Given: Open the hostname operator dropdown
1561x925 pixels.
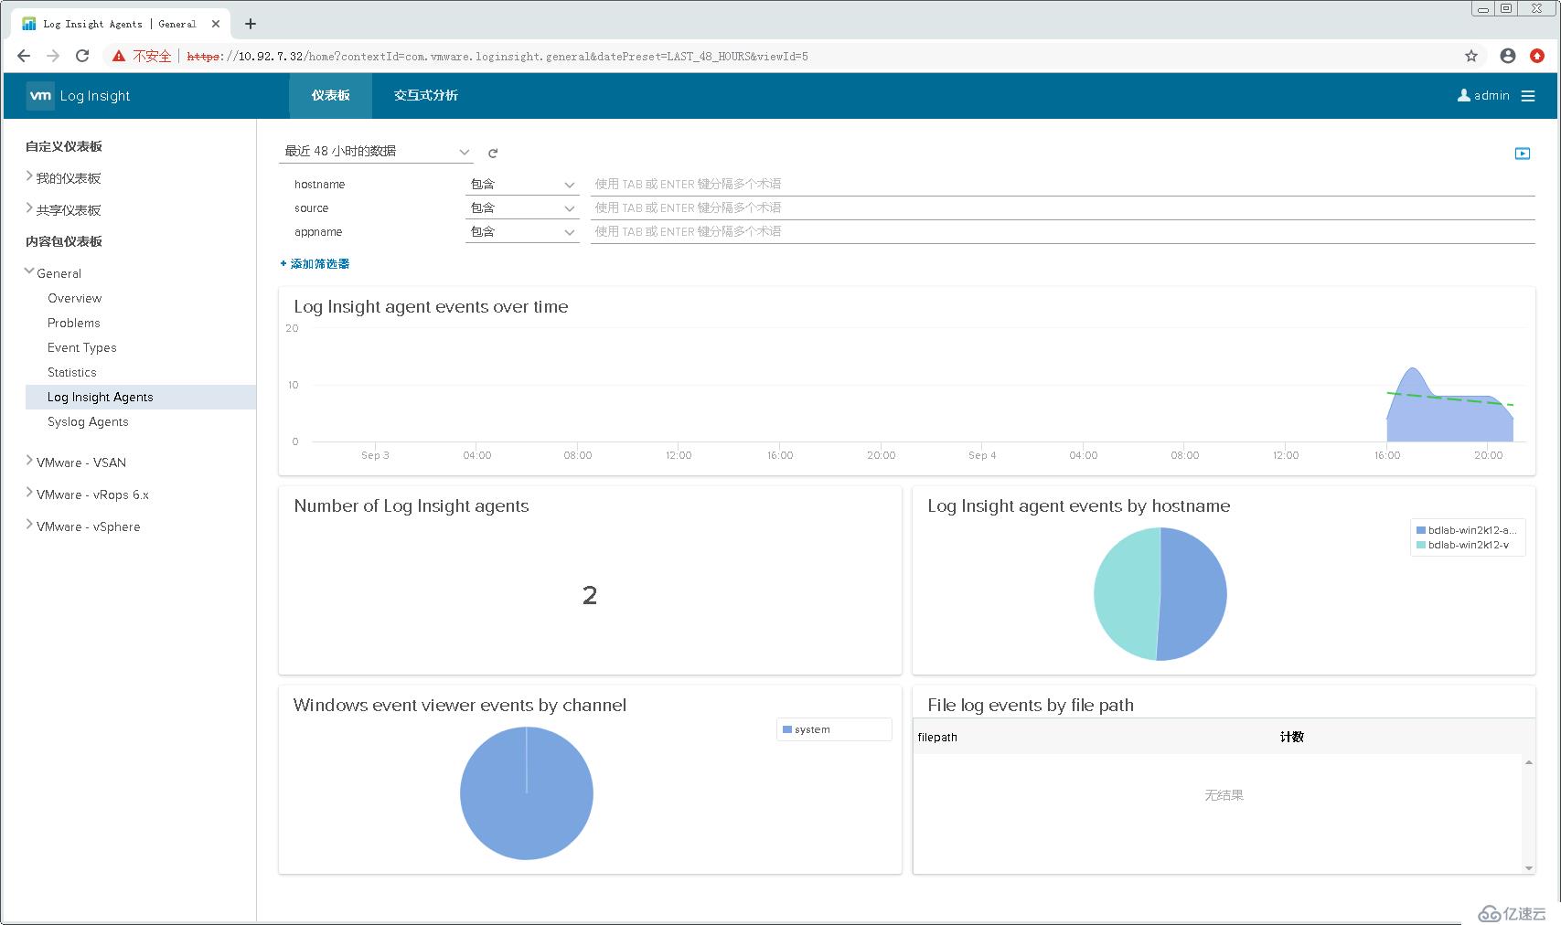Looking at the screenshot, I should tap(522, 184).
